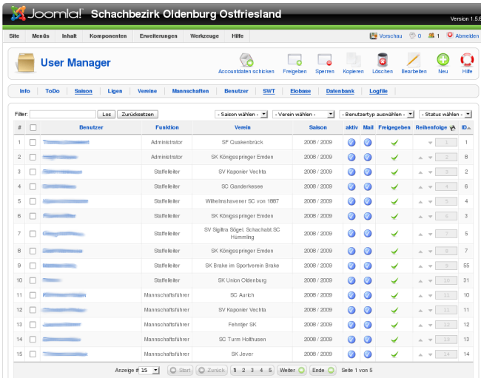Screen dimensions: 481x378
Task: Select the checkbox for row 3
Action: click(x=33, y=172)
